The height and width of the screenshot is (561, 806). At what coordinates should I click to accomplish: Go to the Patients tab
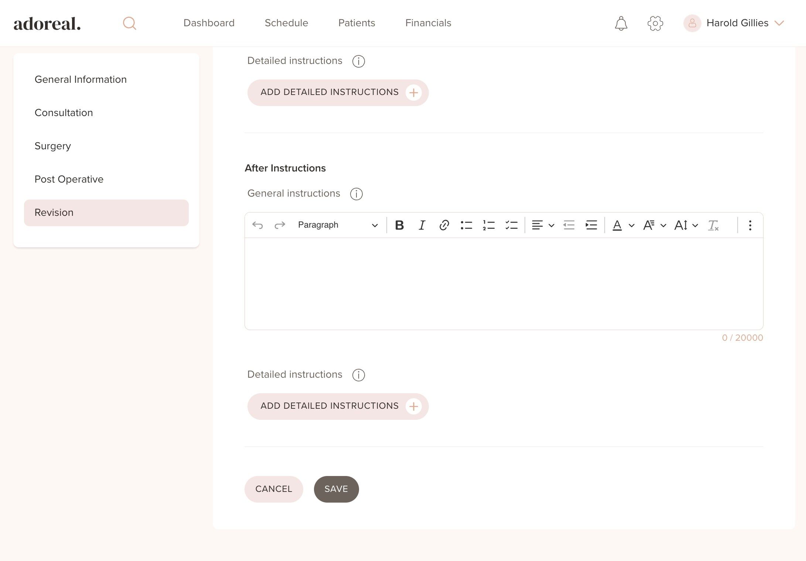click(356, 23)
